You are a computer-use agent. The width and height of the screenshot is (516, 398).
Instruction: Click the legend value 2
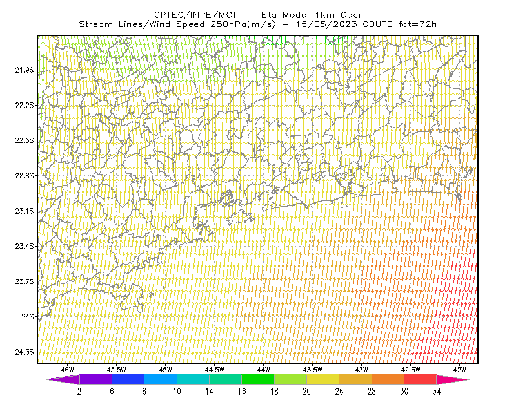point(79,392)
